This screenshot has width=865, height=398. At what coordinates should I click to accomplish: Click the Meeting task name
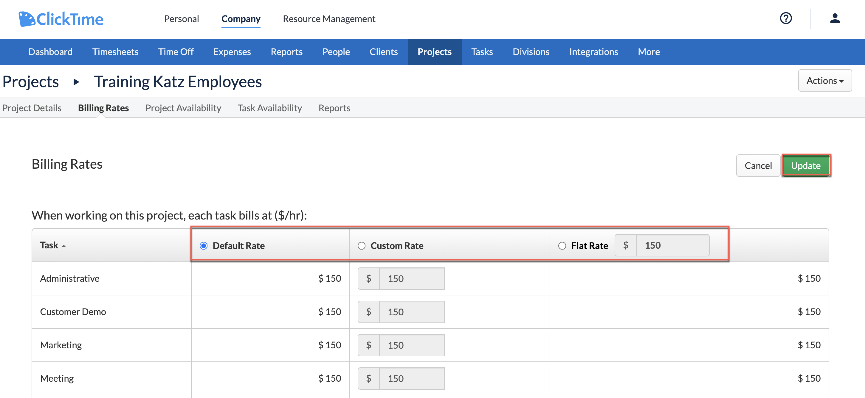click(57, 379)
